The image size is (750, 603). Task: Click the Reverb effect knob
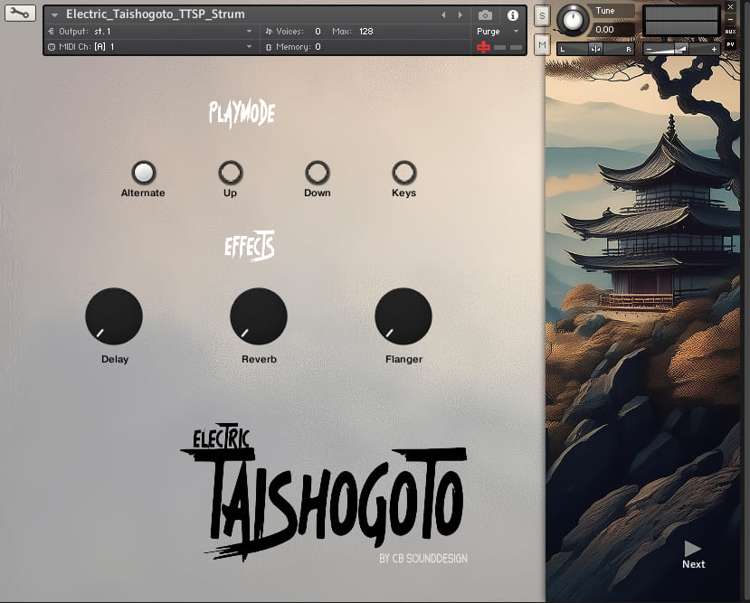click(259, 316)
